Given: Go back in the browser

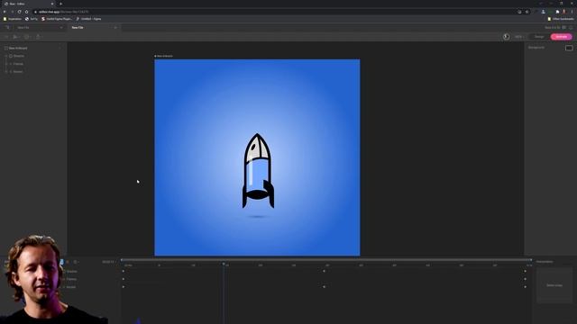Looking at the screenshot, I should 5,12.
